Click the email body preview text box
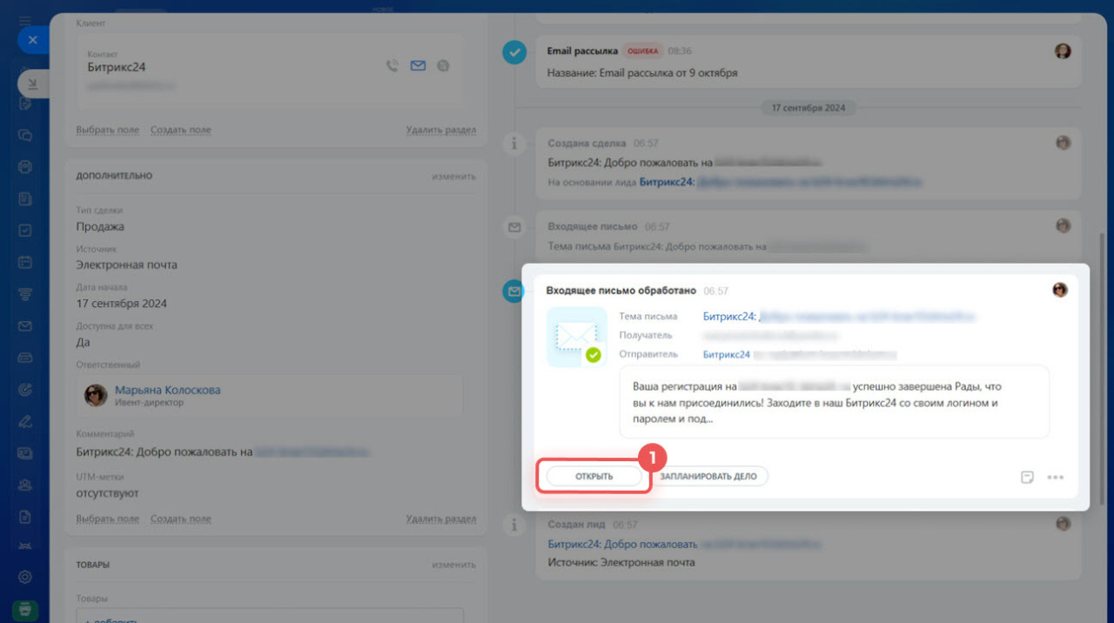Image resolution: width=1114 pixels, height=623 pixels. point(834,401)
